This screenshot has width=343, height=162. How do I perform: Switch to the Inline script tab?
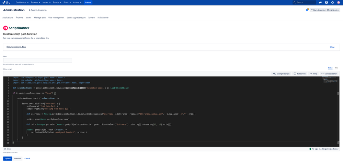coord(330,68)
